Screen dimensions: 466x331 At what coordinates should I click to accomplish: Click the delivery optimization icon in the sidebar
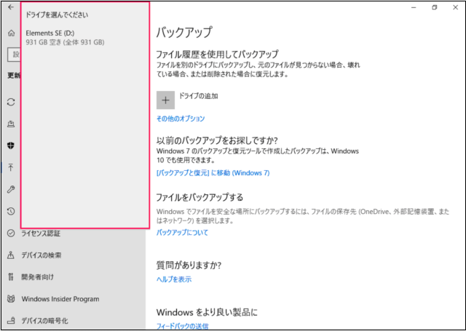(11, 124)
